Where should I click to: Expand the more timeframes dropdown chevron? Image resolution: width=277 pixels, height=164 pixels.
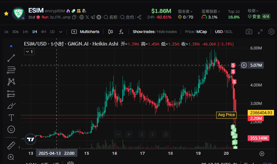point(61,32)
